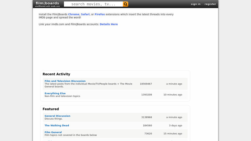The width and height of the screenshot is (251, 141).
Task: Open the Chrome extension link
Action: pos(73,14)
